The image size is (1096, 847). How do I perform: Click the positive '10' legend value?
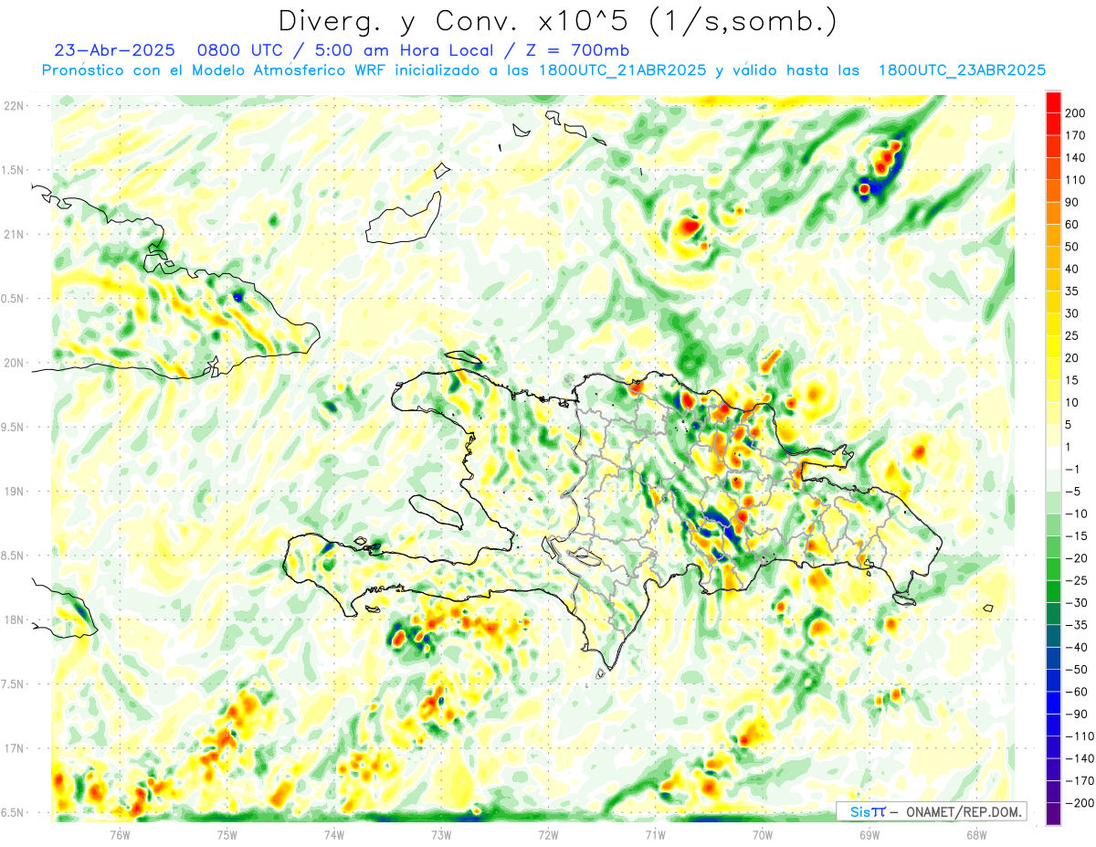1072,402
